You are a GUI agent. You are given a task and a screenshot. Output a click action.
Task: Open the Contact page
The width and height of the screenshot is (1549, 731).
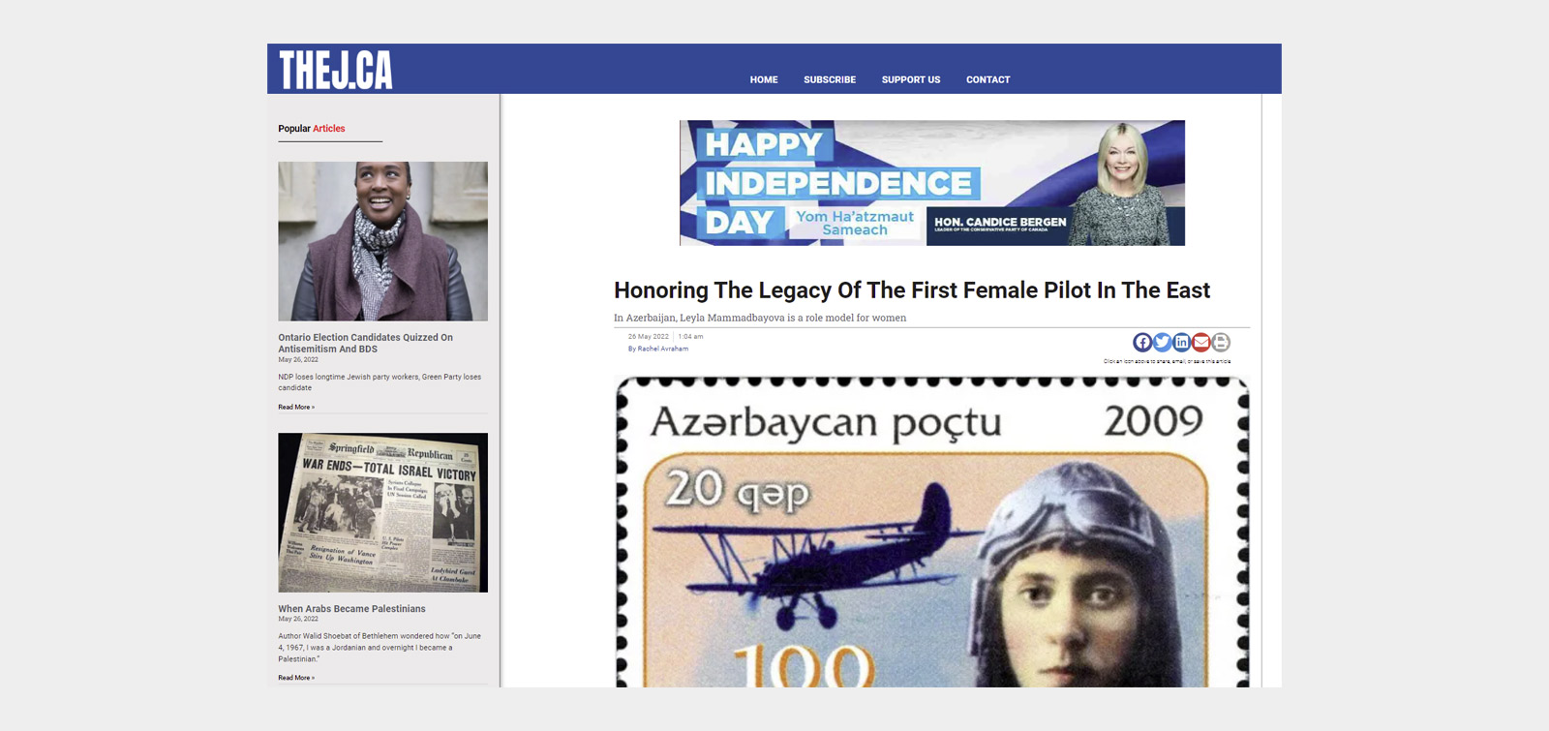pos(987,79)
